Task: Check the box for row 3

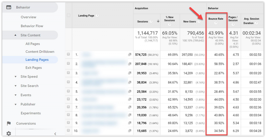Action: [68, 73]
